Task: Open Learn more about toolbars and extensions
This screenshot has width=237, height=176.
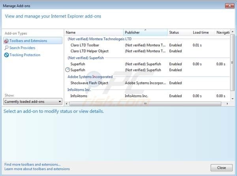Action: point(37,169)
